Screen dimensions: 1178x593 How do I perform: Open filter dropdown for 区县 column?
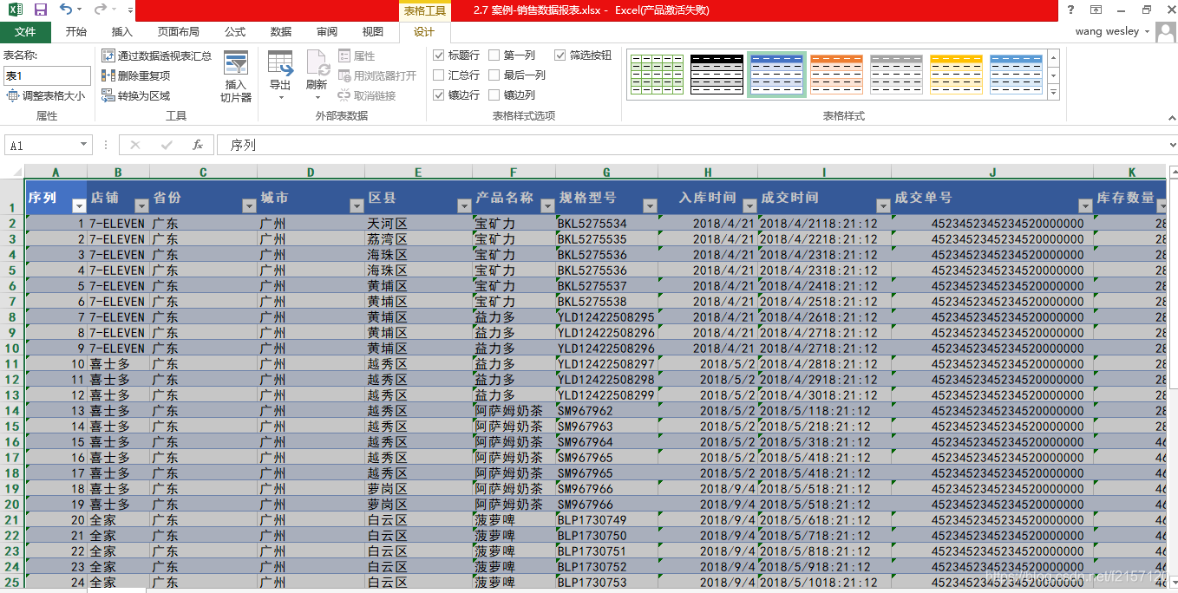[x=464, y=205]
